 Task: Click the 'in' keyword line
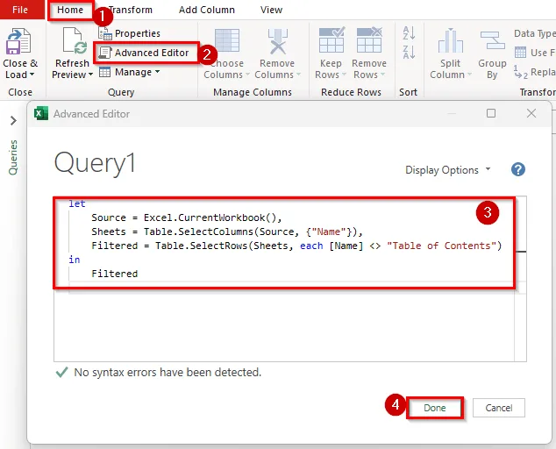point(75,260)
